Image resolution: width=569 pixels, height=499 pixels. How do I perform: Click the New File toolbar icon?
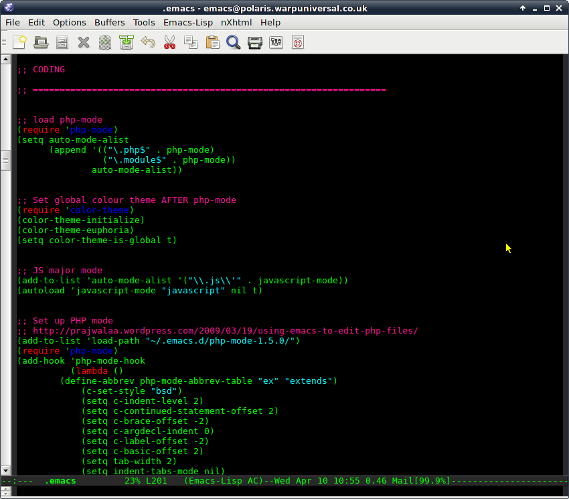pyautogui.click(x=19, y=42)
